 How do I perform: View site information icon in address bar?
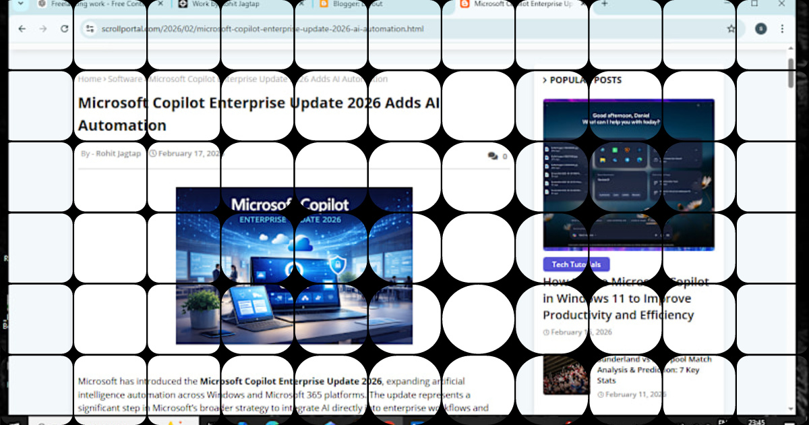tap(90, 29)
